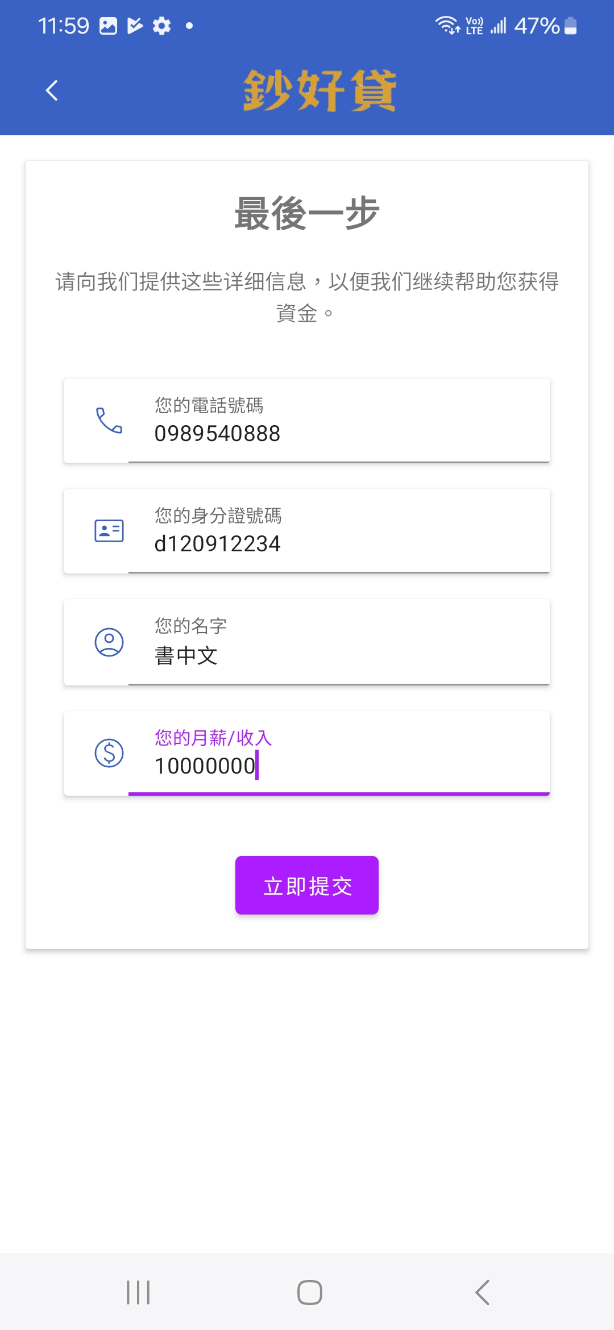Tap the dollar sign salary icon
The width and height of the screenshot is (614, 1330).
click(109, 753)
